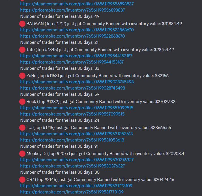Viewport: 202px width, 196px height.
Task: Open BATMAN's Pricempire inventory link
Action: (x=72, y=36)
